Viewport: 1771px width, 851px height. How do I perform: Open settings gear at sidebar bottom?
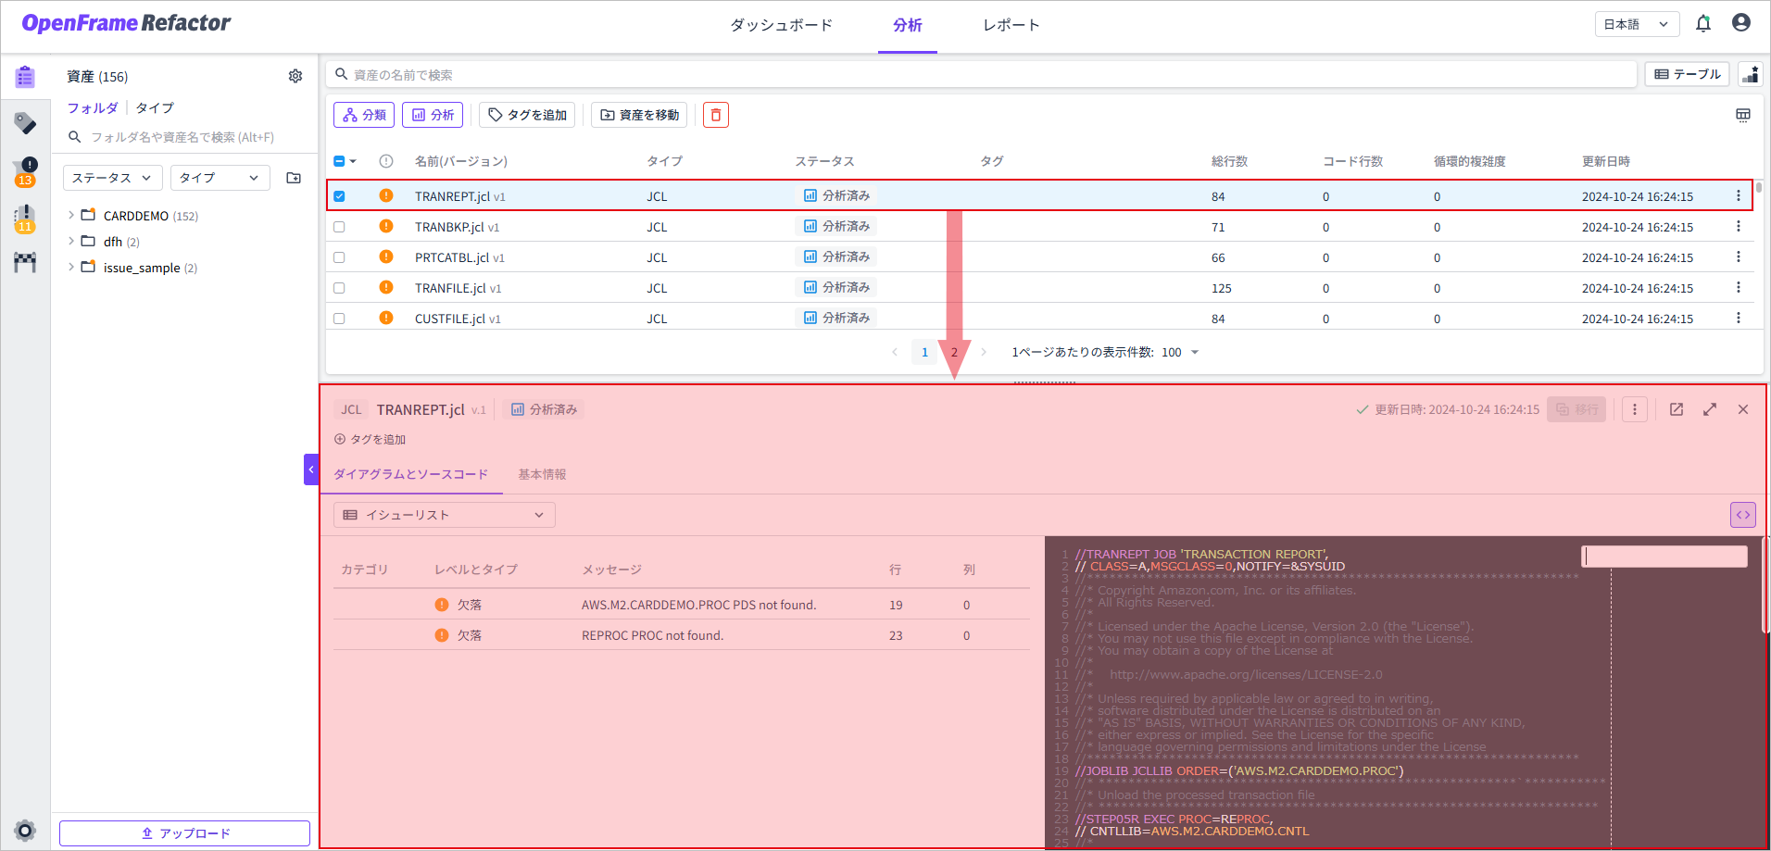click(x=25, y=830)
